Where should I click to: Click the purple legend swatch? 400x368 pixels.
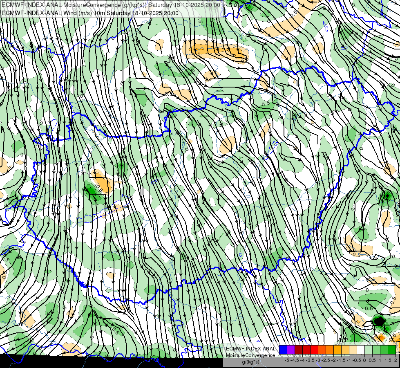pyautogui.click(x=291, y=350)
